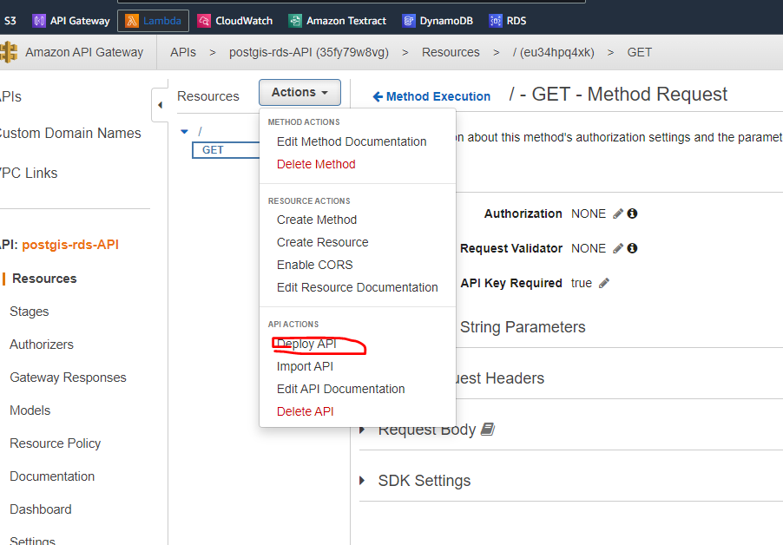Select GET method in resource tree
The image size is (783, 545).
point(226,150)
